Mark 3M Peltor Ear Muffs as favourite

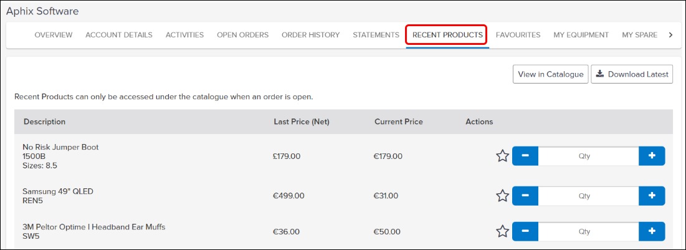(x=502, y=231)
